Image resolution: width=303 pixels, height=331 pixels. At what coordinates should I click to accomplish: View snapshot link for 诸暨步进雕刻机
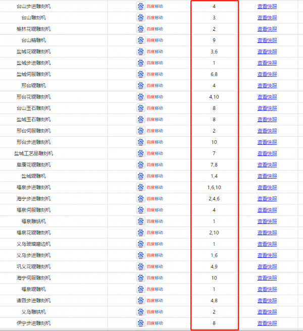[267, 300]
